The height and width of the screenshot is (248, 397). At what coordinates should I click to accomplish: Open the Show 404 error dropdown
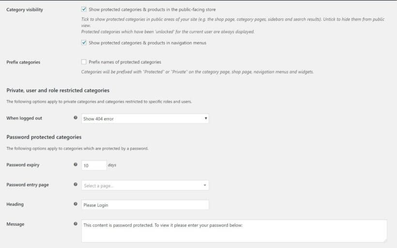pyautogui.click(x=145, y=118)
